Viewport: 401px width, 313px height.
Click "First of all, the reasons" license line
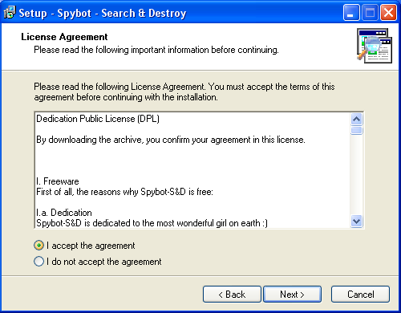pyautogui.click(x=124, y=192)
